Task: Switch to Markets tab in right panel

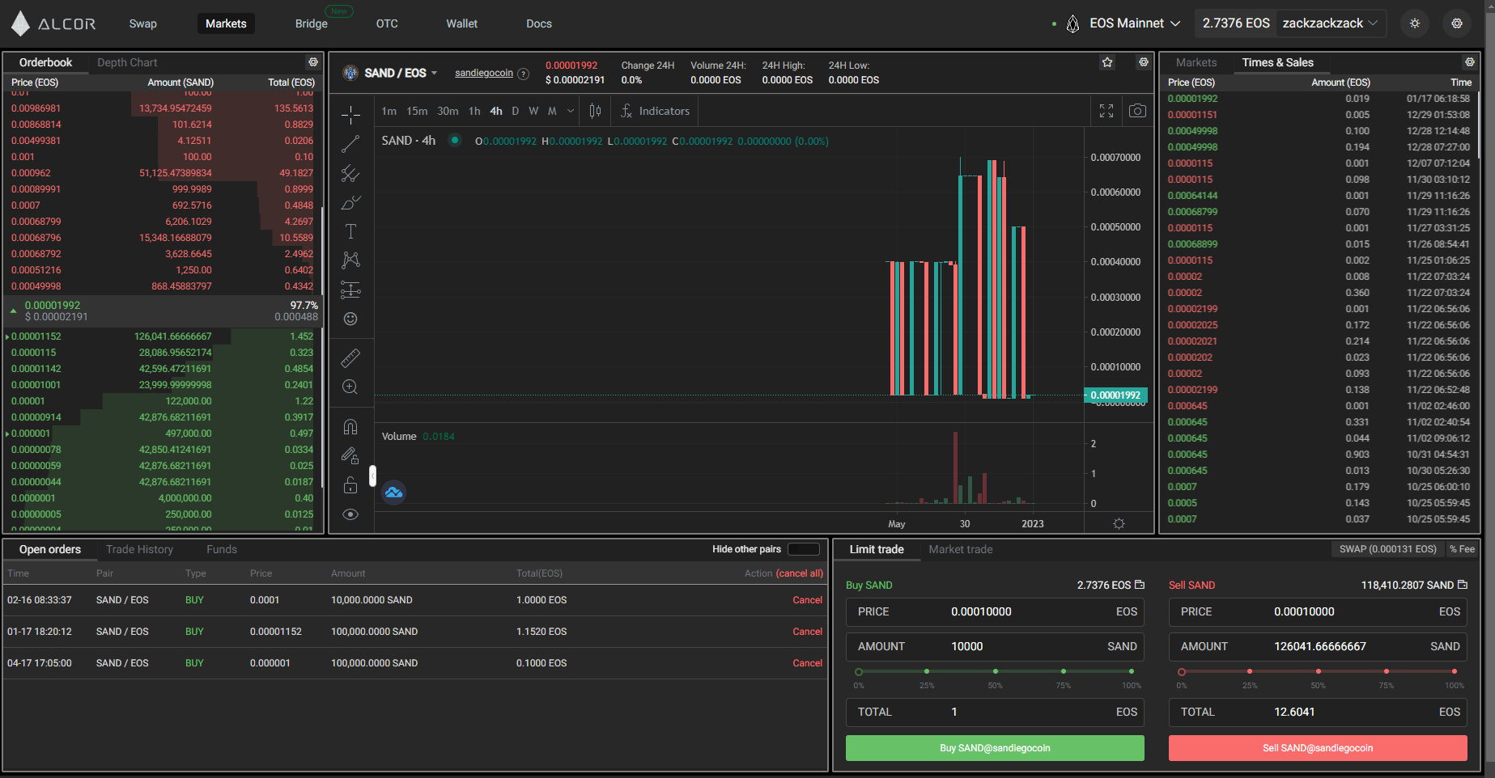Action: [x=1196, y=62]
